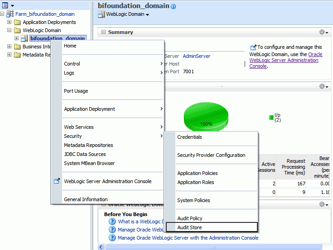Click the WebLogic Domain folder icon in tree
The height and width of the screenshot is (250, 333).
(17, 30)
